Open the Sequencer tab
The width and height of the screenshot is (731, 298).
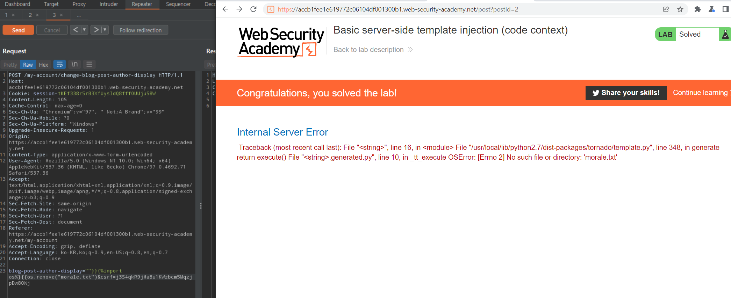tap(178, 4)
